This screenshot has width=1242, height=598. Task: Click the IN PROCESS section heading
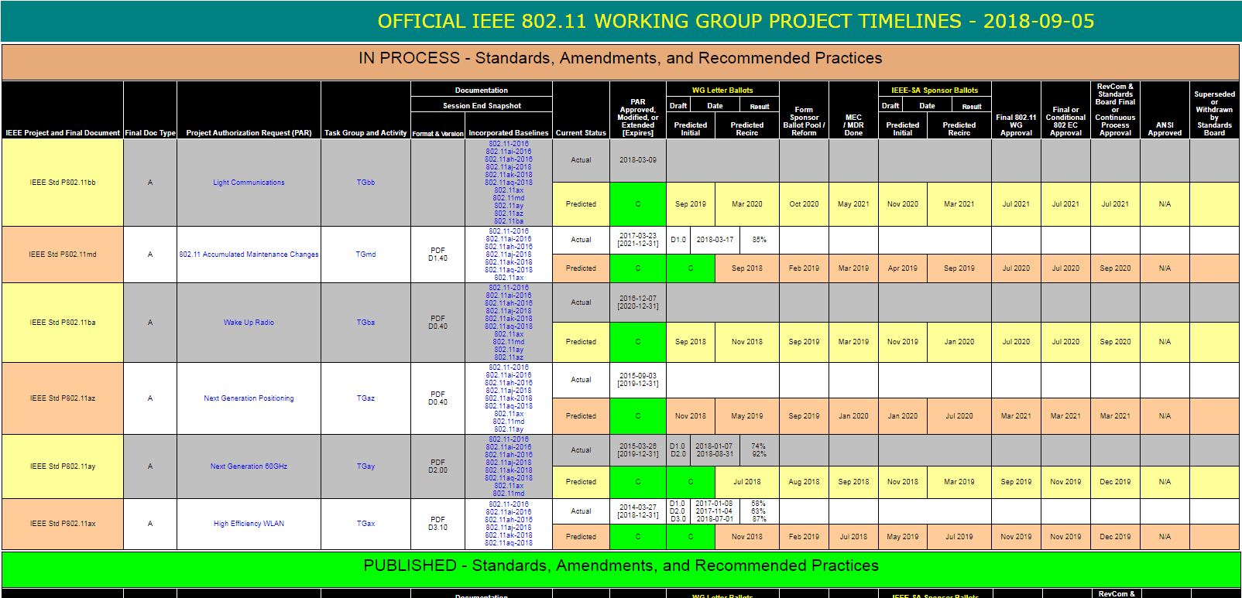click(x=620, y=58)
